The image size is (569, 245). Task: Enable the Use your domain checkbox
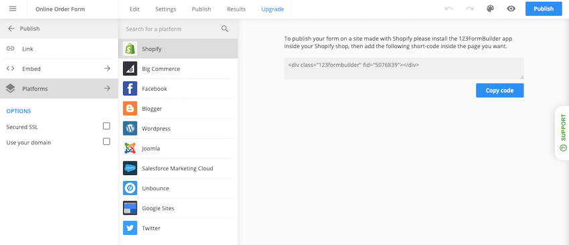pyautogui.click(x=106, y=142)
